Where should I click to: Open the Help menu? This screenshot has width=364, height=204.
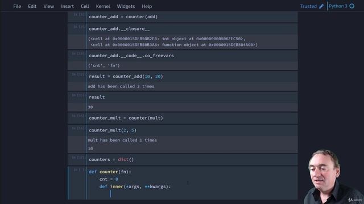tap(147, 6)
